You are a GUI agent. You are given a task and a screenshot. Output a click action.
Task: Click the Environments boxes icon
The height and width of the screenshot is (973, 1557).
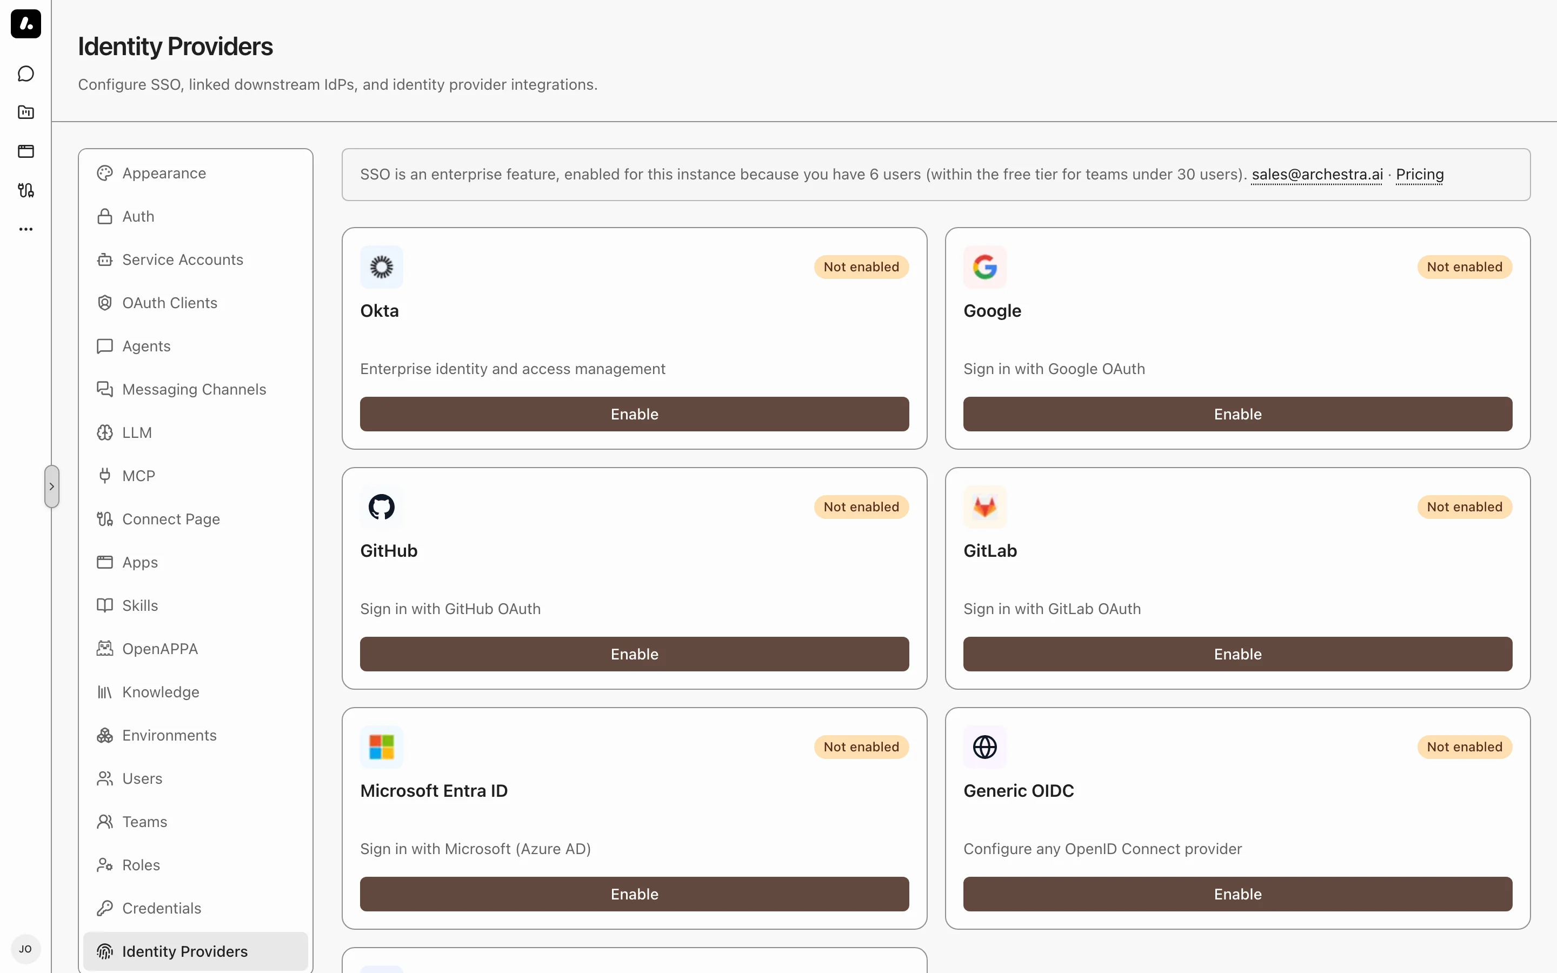click(x=105, y=735)
